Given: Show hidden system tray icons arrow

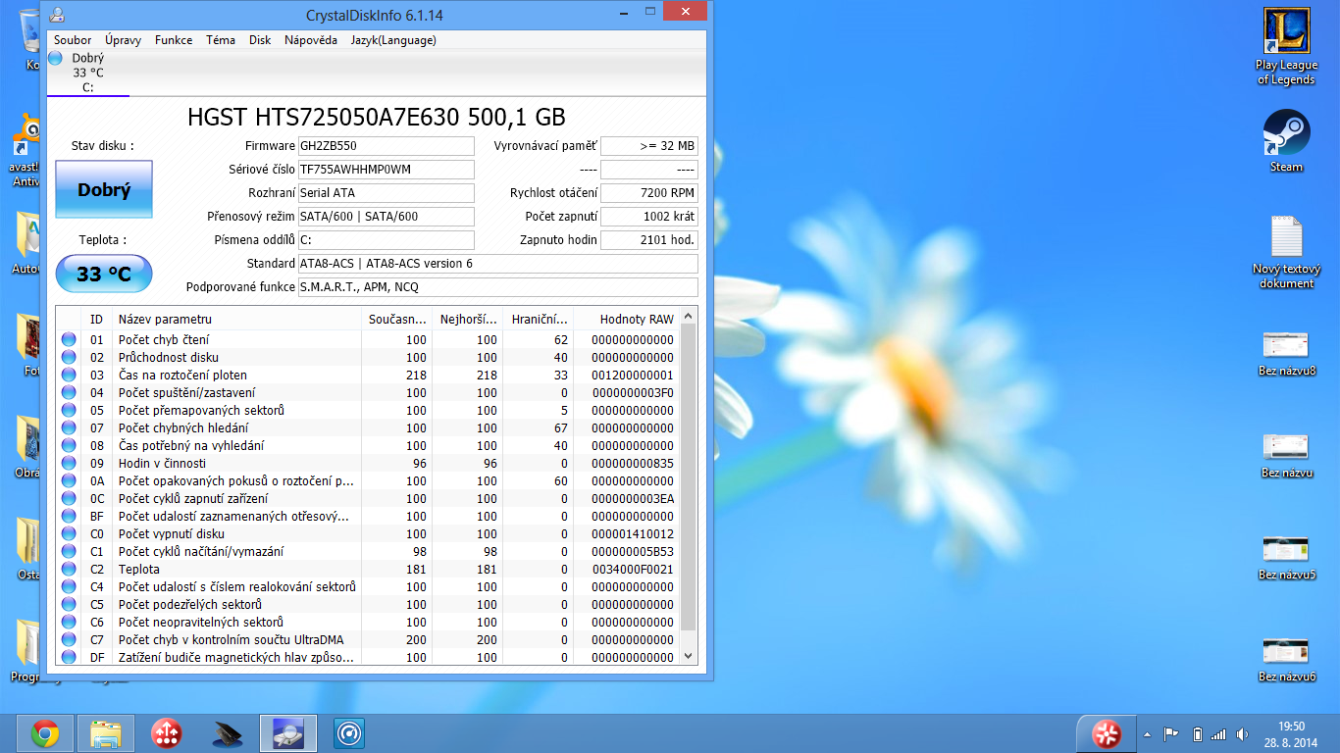Looking at the screenshot, I should (1147, 733).
